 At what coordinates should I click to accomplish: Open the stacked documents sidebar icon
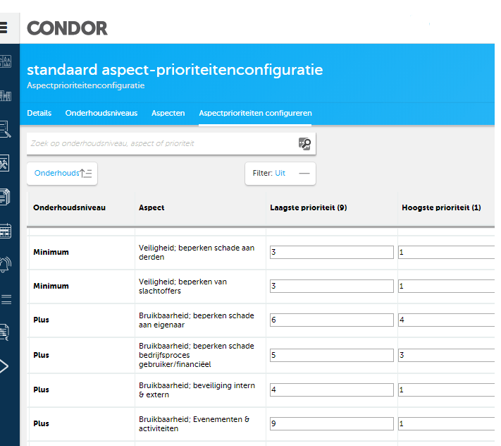click(x=5, y=197)
